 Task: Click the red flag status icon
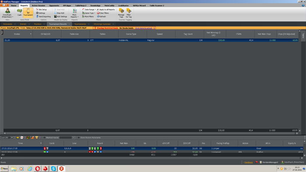pos(257,162)
